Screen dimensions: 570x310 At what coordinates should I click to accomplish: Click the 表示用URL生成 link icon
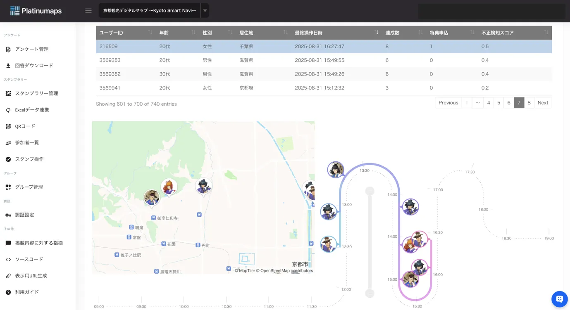click(8, 276)
